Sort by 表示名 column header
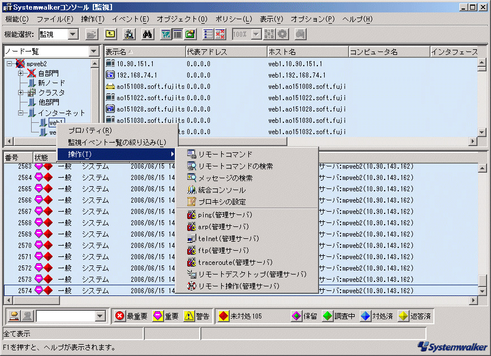This screenshot has width=491, height=356. point(145,52)
